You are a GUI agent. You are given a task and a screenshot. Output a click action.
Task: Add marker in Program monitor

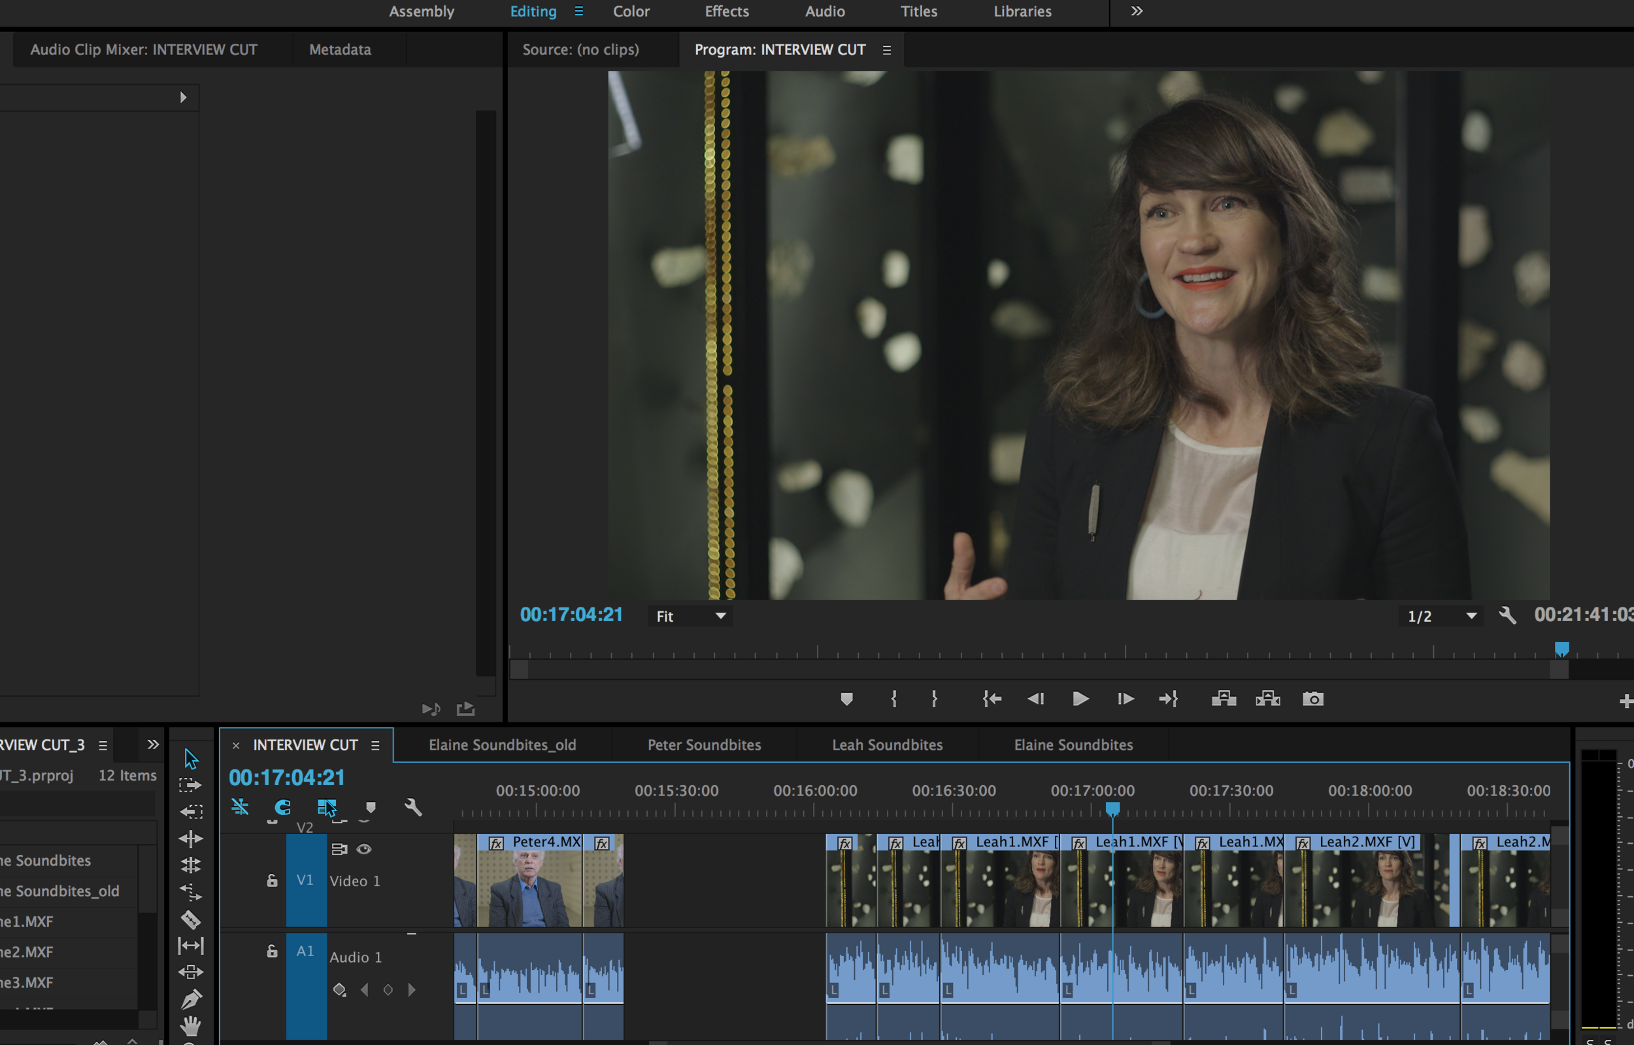846,699
